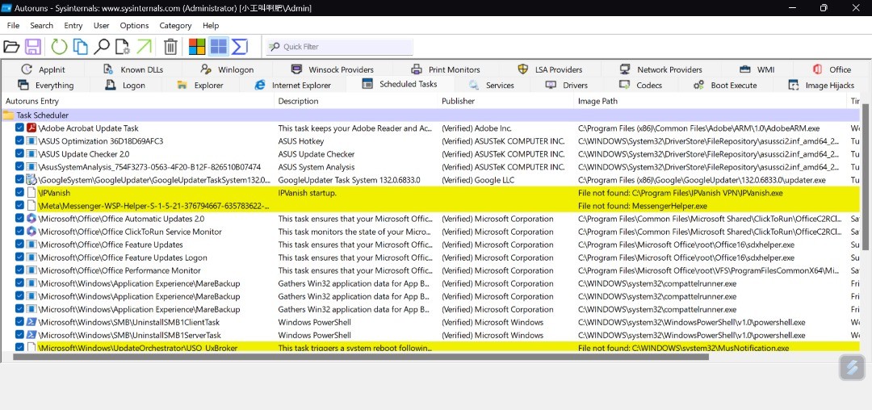Toggle the blue Microsoft entries filter icon
The width and height of the screenshot is (872, 410).
point(219,47)
